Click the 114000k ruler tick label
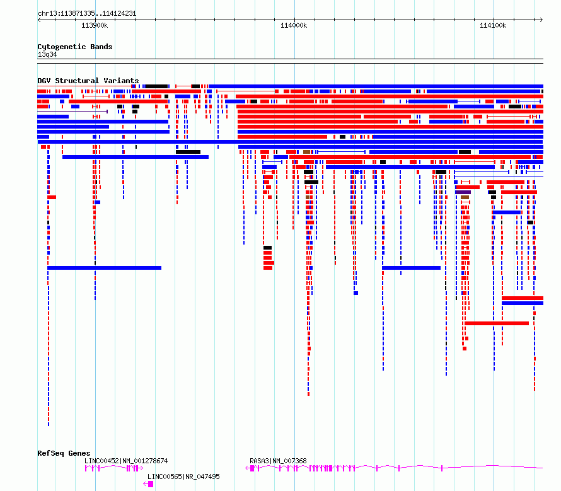This screenshot has width=561, height=491. (294, 25)
